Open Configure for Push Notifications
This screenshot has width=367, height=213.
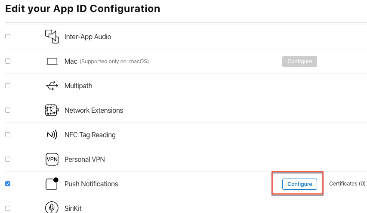coord(299,184)
